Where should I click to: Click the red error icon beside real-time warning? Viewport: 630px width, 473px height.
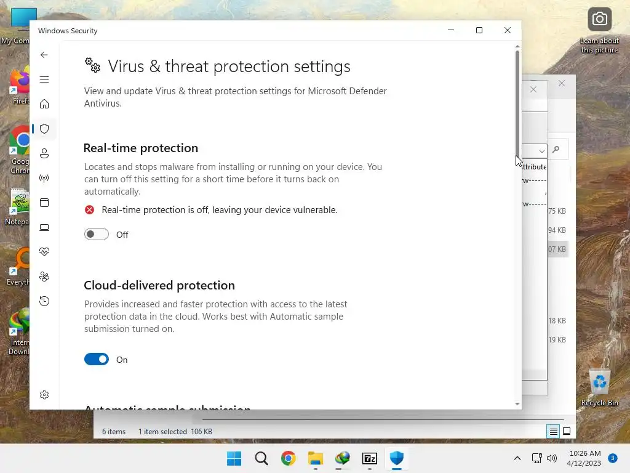click(x=90, y=209)
